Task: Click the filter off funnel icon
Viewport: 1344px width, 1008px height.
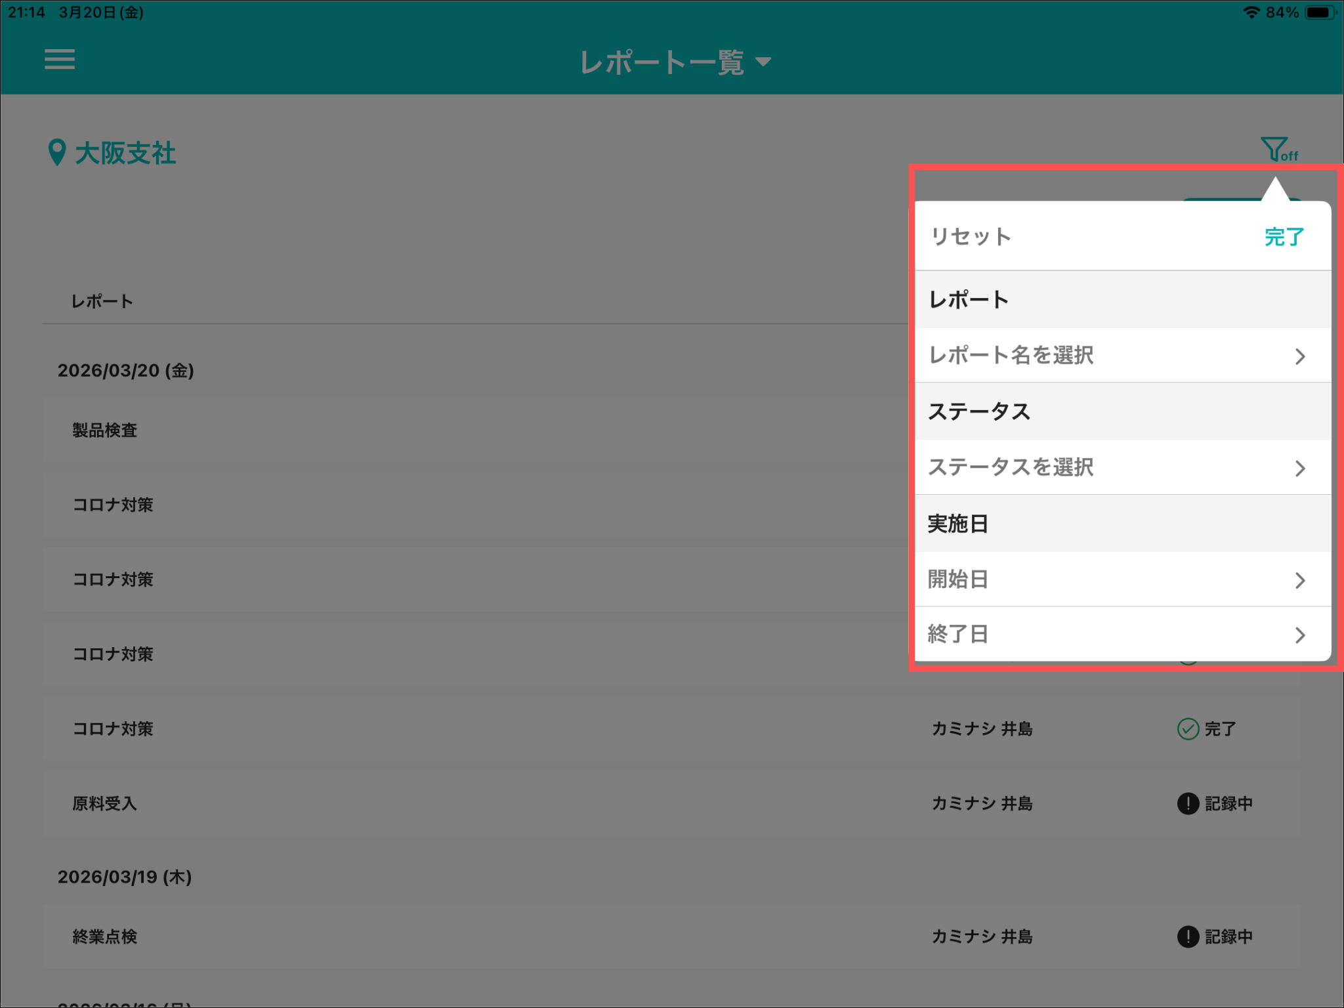Action: (1277, 150)
